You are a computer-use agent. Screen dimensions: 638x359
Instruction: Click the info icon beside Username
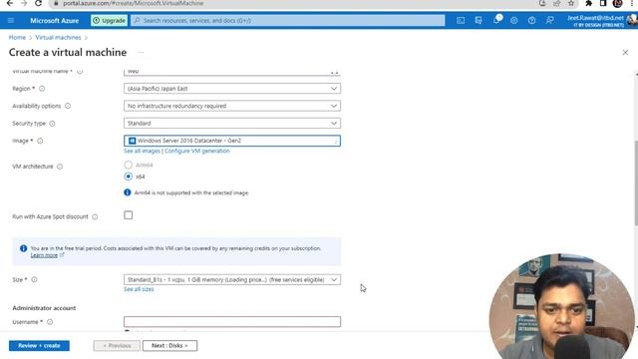(50, 322)
